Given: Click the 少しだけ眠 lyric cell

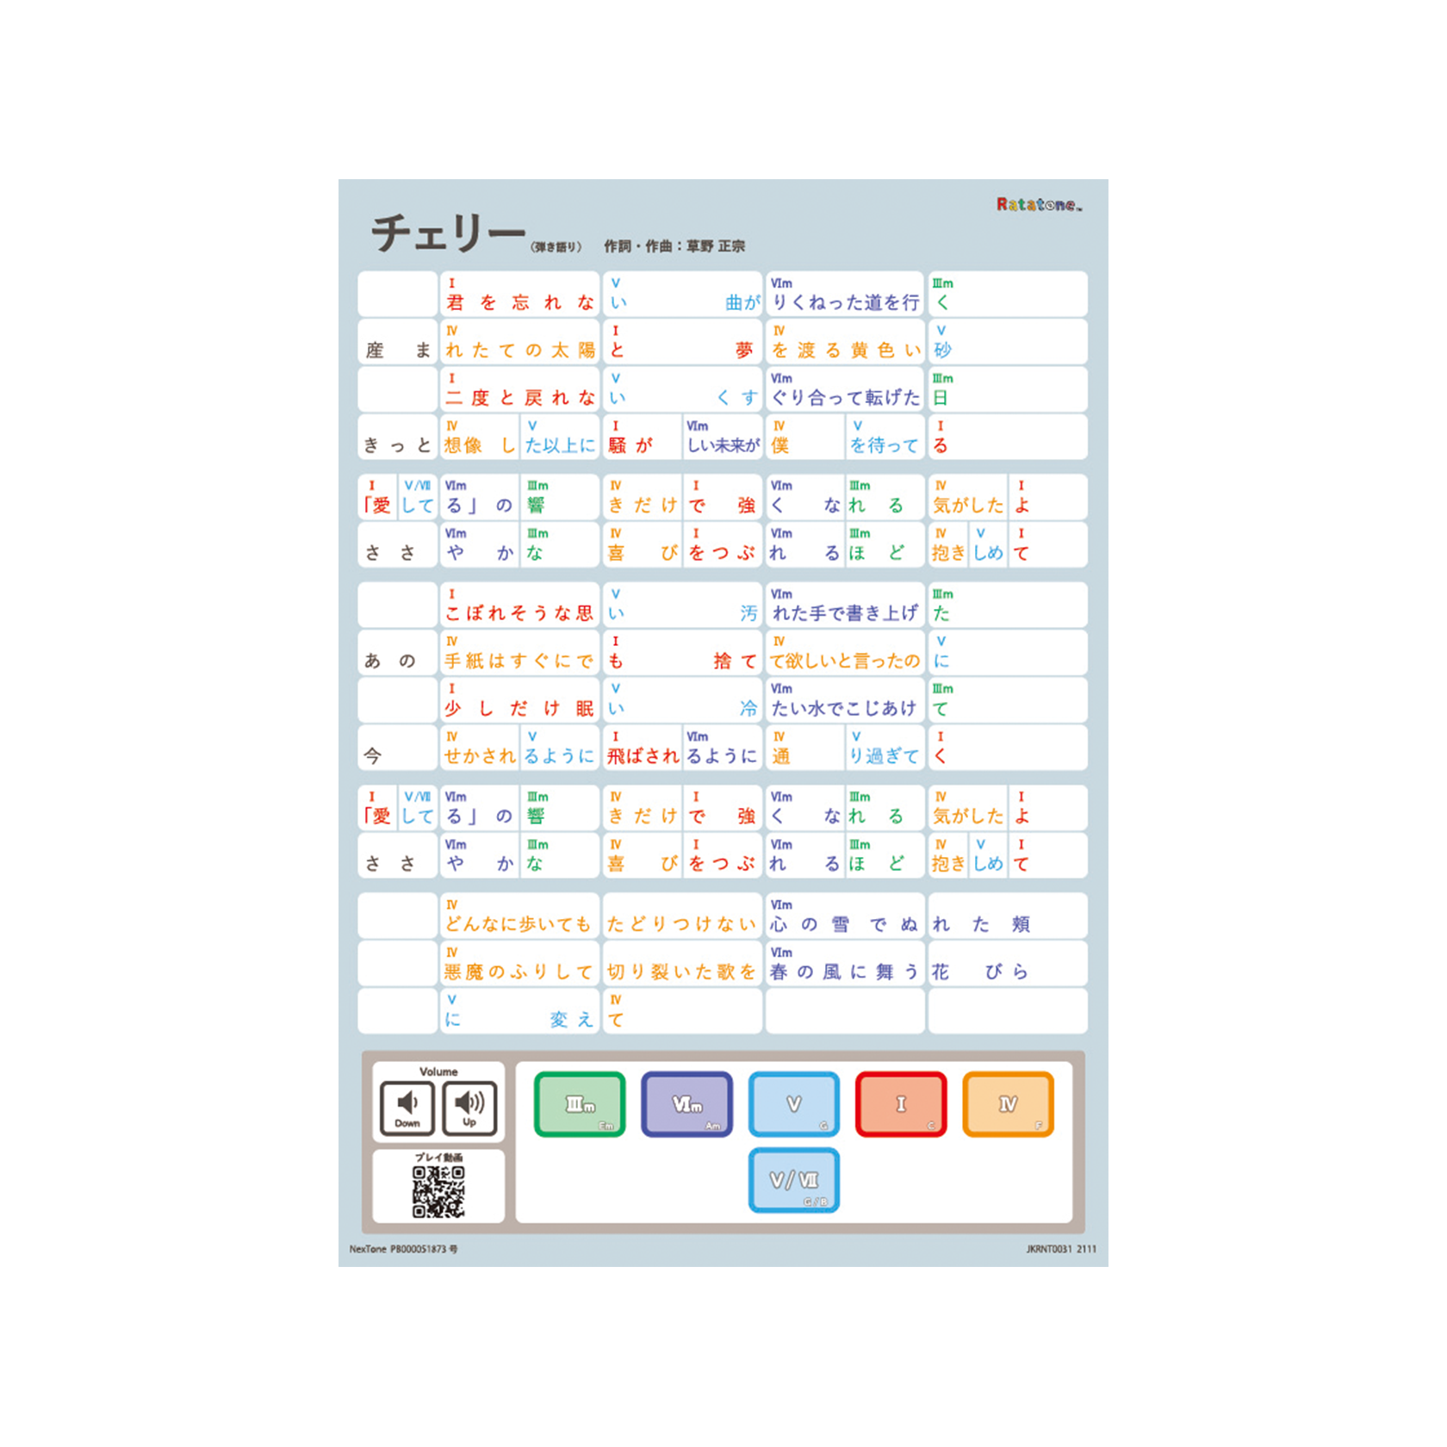Looking at the screenshot, I should pyautogui.click(x=519, y=700).
